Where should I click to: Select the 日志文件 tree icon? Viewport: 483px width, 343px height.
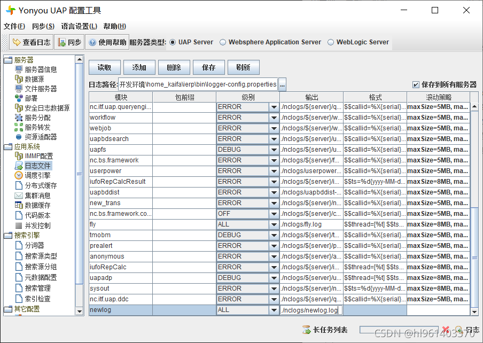(19, 166)
